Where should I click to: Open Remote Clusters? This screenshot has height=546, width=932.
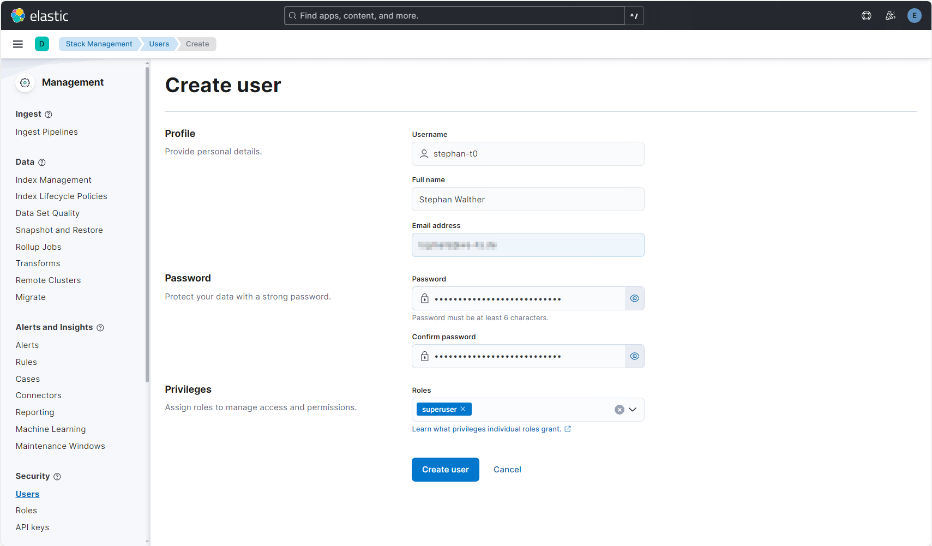[x=49, y=280]
